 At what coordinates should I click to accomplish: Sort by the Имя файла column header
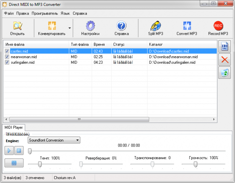pos(36,45)
